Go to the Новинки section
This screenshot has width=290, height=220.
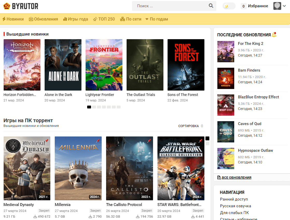click(13, 19)
